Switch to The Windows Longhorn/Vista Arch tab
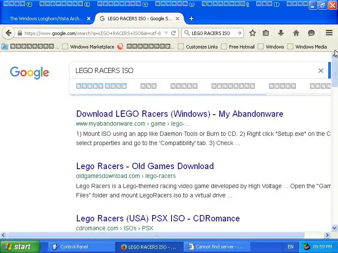 click(46, 19)
